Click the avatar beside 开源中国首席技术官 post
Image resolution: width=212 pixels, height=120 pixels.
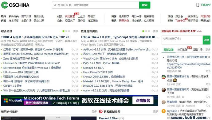click(x=163, y=77)
